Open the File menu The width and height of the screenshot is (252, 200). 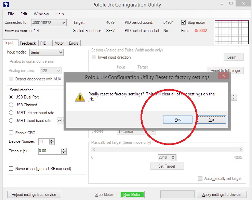pyautogui.click(x=11, y=14)
